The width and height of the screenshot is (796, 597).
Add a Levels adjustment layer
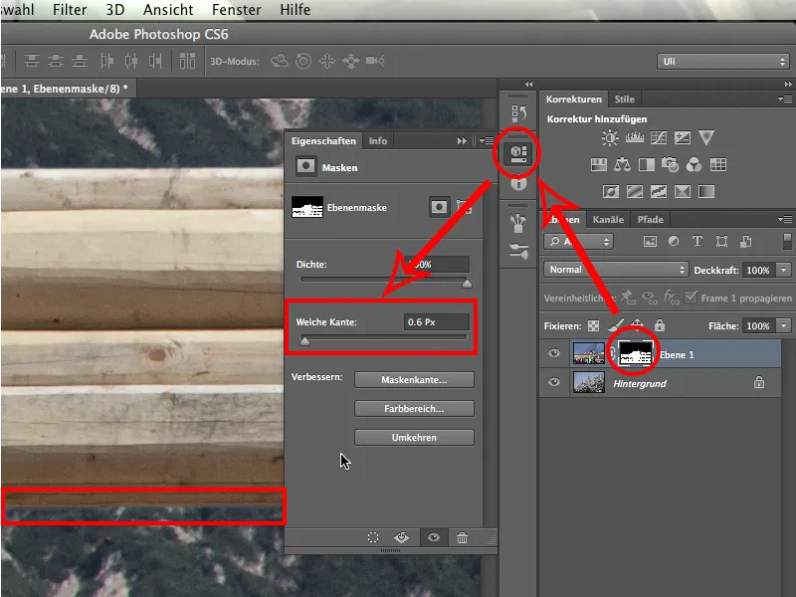click(634, 137)
